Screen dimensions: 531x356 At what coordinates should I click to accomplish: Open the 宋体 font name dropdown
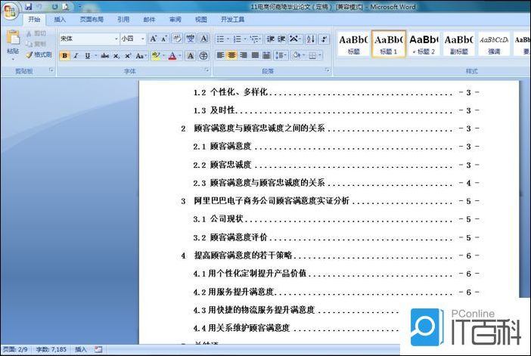click(116, 39)
